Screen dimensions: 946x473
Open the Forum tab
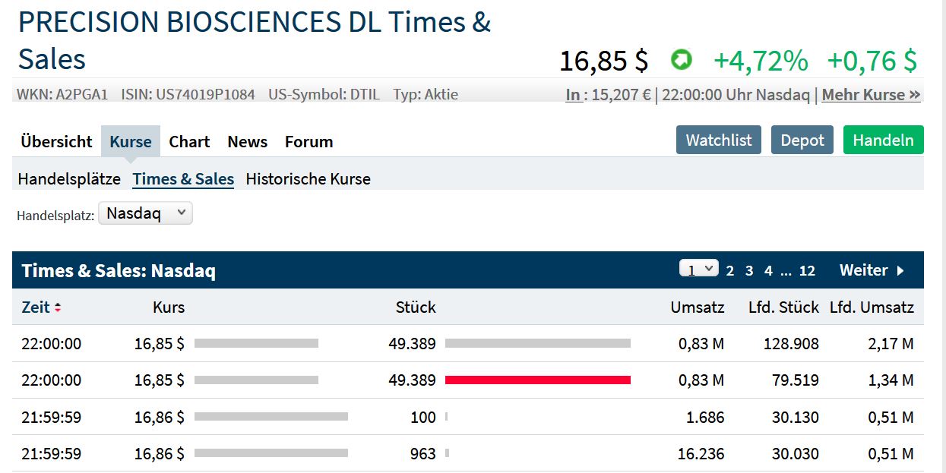(x=308, y=141)
